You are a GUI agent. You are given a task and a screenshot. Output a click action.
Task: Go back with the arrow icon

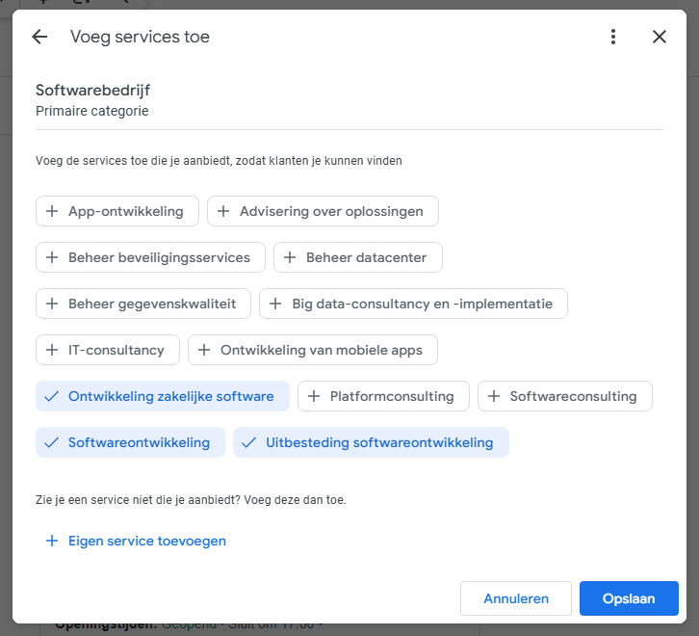tap(39, 37)
